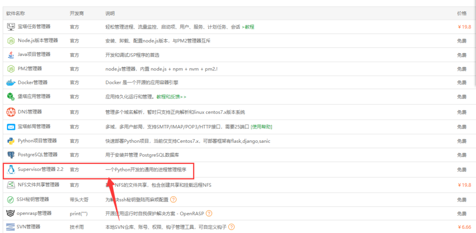Click the PostgreSQL elephant icon

pos(11,155)
